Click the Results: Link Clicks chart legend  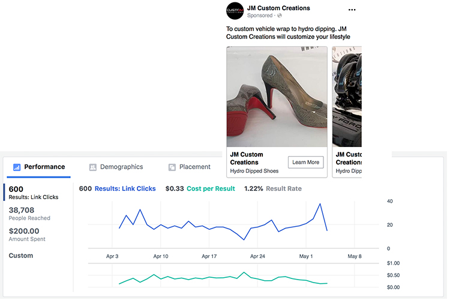125,188
